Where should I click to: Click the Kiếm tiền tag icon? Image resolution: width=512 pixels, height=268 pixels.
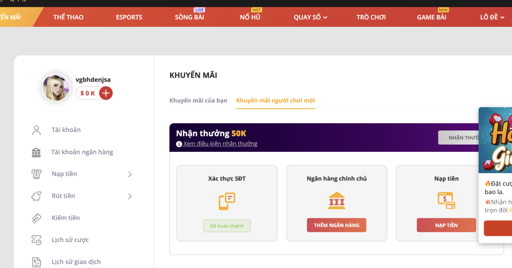tap(36, 218)
